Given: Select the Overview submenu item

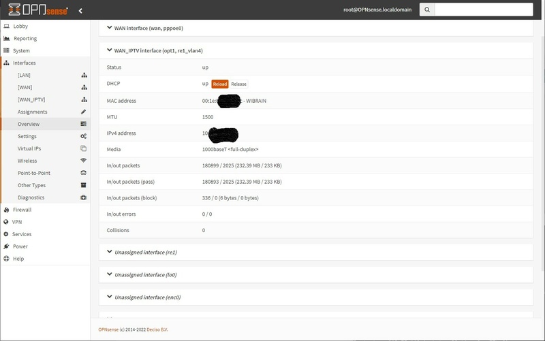Looking at the screenshot, I should [x=46, y=124].
